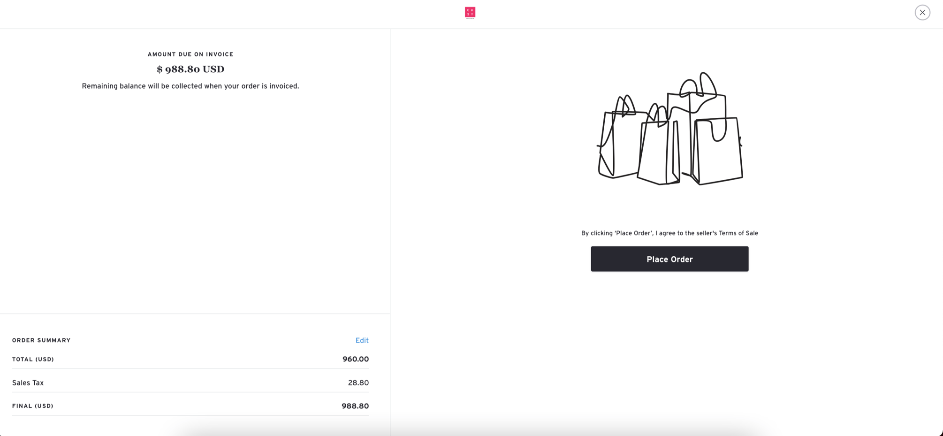Open the Edit link in Order Summary

click(362, 341)
